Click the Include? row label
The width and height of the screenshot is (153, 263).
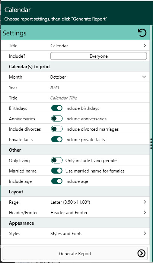click(17, 56)
